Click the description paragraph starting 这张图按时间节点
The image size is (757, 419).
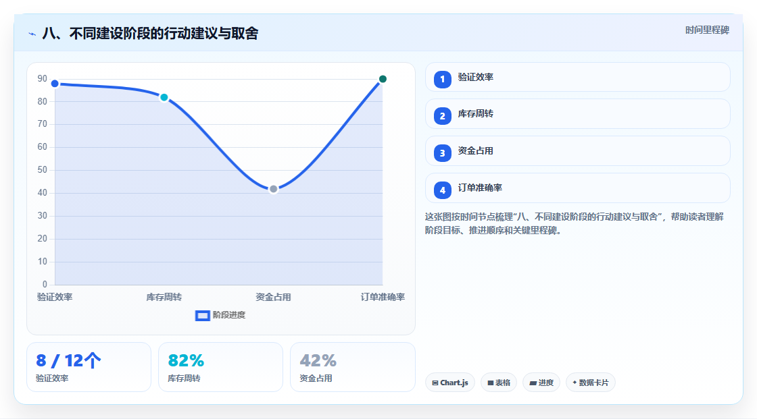(574, 224)
